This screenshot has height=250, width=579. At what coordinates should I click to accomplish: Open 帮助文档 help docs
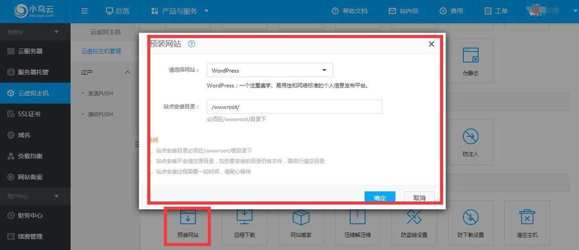pyautogui.click(x=349, y=11)
